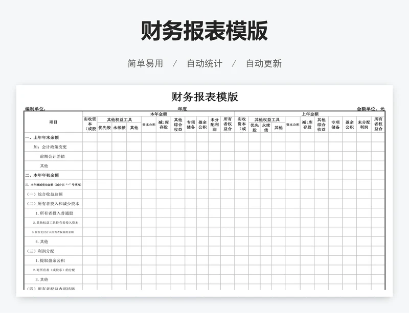The height and width of the screenshot is (313, 409).
Task: Select the 项目 header cell
Action: point(53,122)
